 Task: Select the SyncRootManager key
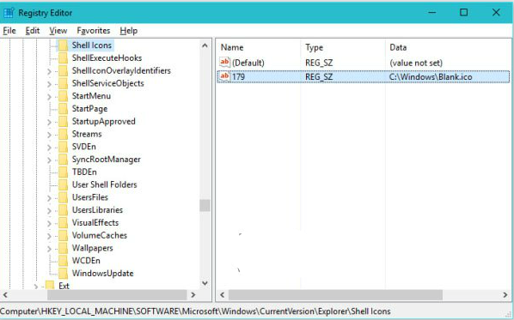[107, 160]
